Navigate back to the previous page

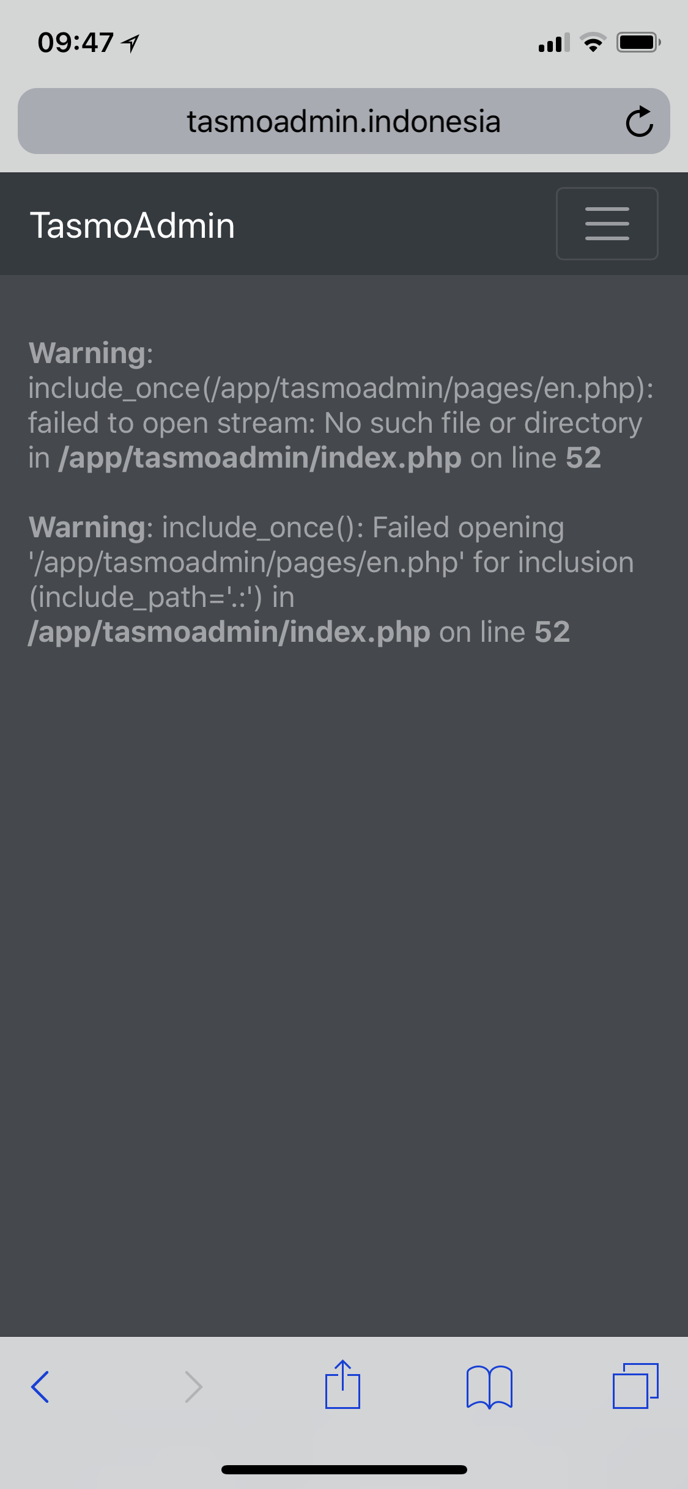click(40, 1386)
